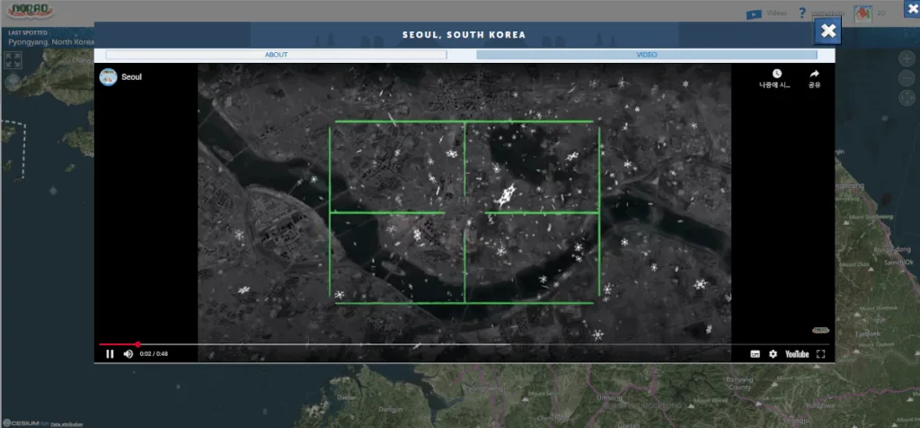Open the video on YouTube via logo
This screenshot has height=428, width=920.
pos(797,354)
